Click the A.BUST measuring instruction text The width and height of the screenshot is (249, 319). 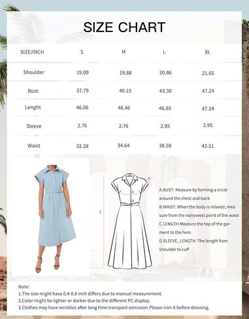[193, 194]
